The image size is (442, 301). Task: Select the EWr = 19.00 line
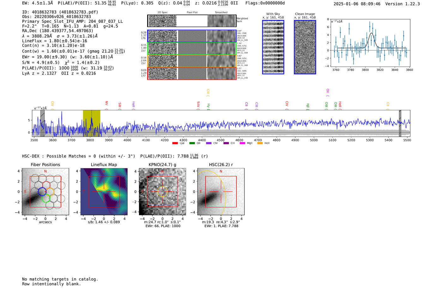(x=68, y=57)
